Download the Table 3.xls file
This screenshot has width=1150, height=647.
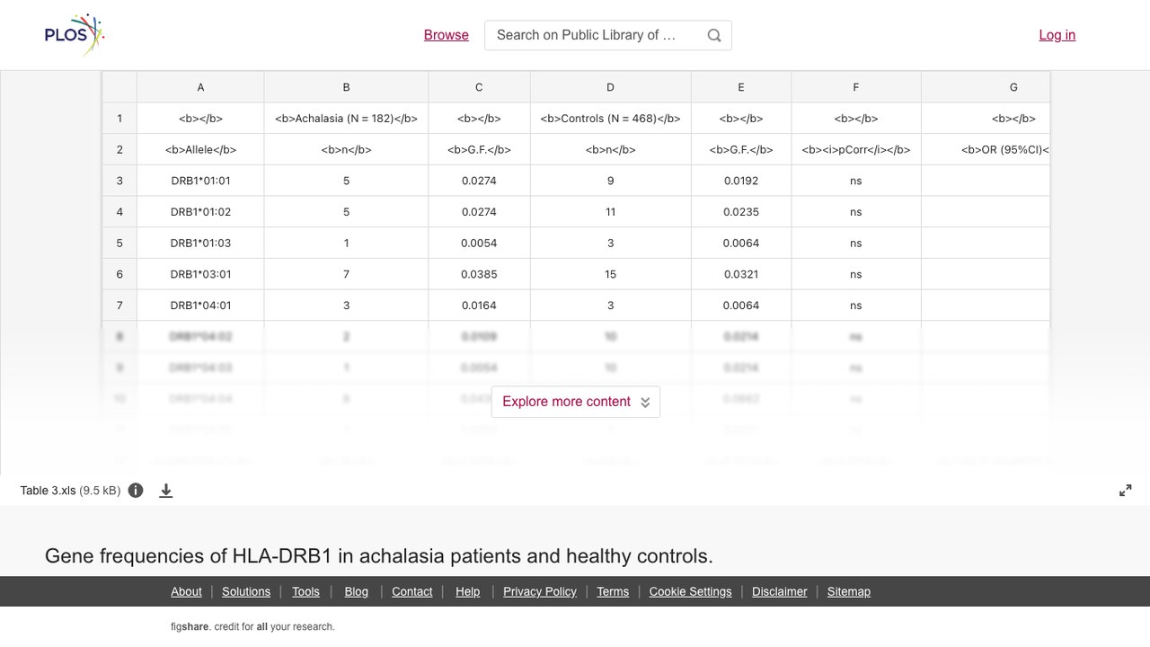pos(166,491)
